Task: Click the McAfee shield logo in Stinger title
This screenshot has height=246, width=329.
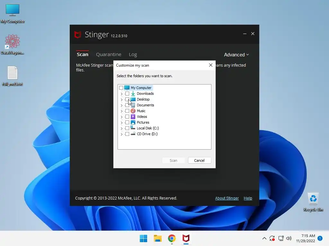Action: pyautogui.click(x=78, y=35)
